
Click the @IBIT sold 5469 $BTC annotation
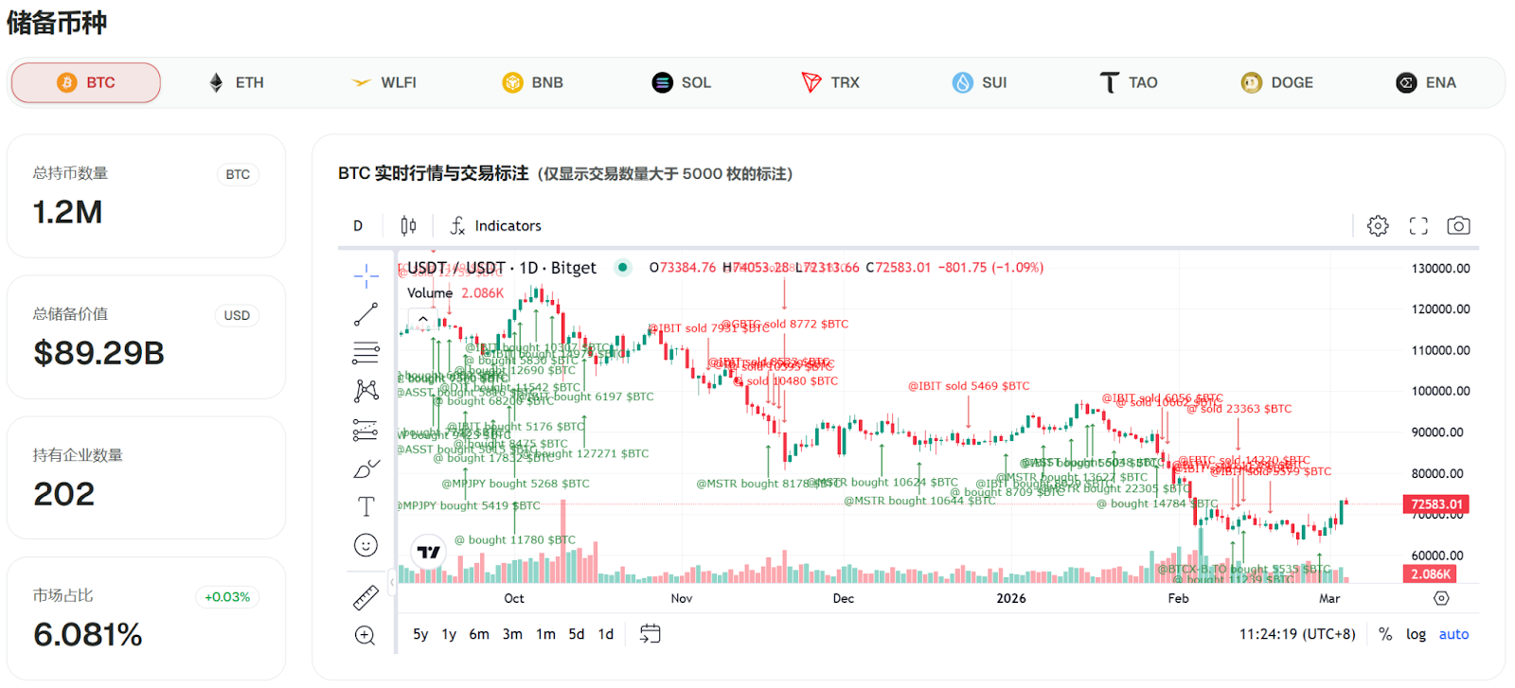click(969, 386)
